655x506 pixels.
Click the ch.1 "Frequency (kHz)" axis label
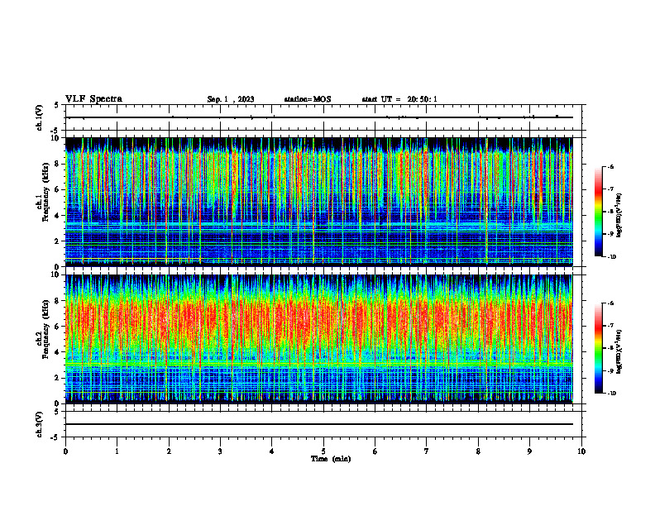point(45,193)
